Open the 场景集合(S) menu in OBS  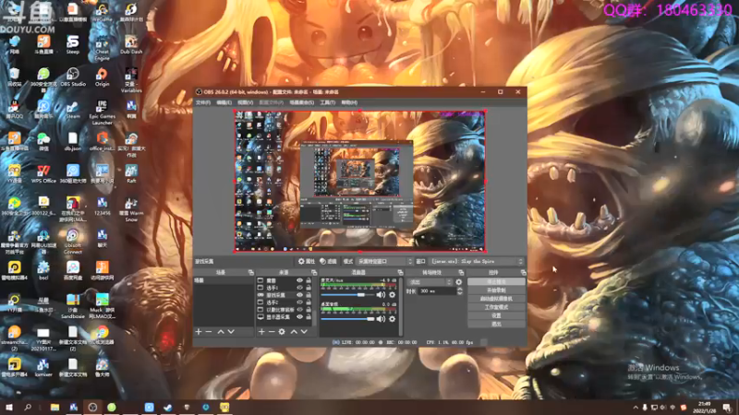(x=302, y=102)
